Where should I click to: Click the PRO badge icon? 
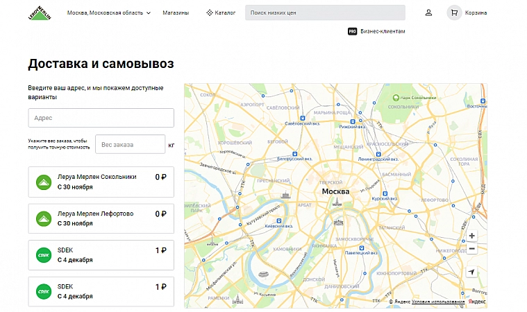click(x=352, y=31)
